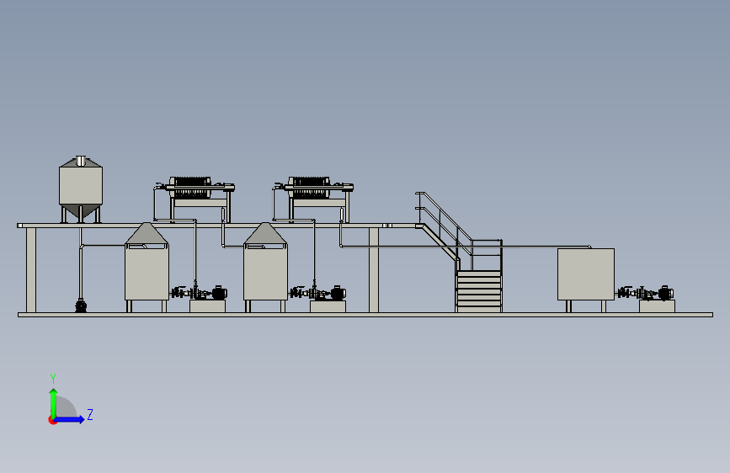Pick the leftmost hooded tank under the platform
The width and height of the screenshot is (730, 473).
[x=147, y=267]
